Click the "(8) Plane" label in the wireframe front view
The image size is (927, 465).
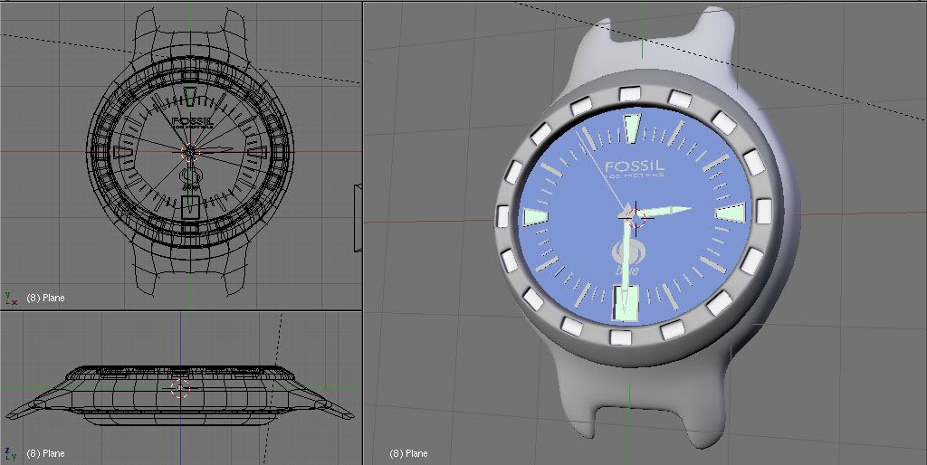(45, 298)
